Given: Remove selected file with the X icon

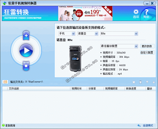Looking at the screenshot, I should tap(134, 82).
